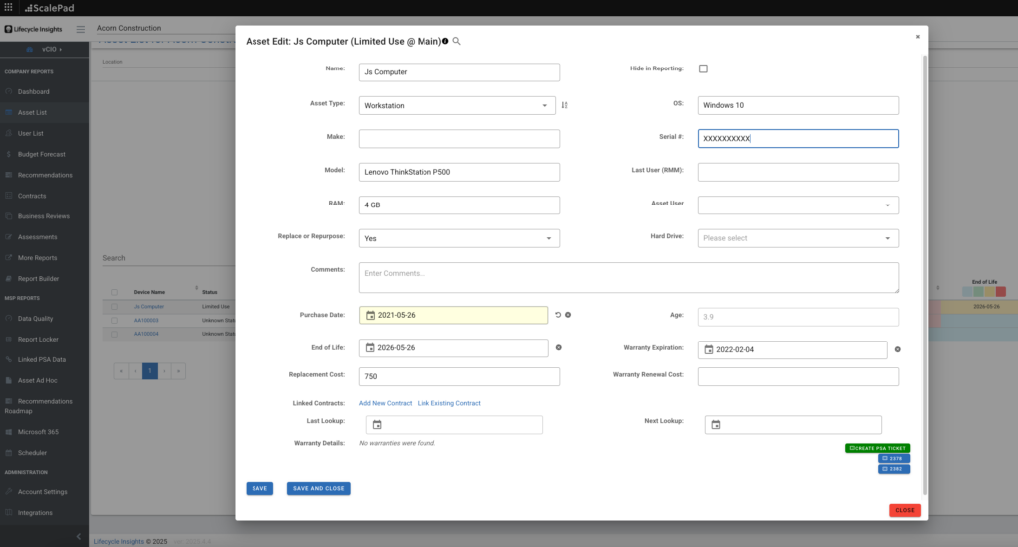The width and height of the screenshot is (1018, 547).
Task: Click the Model field Lenovo ThinkStation P500
Action: coord(459,172)
